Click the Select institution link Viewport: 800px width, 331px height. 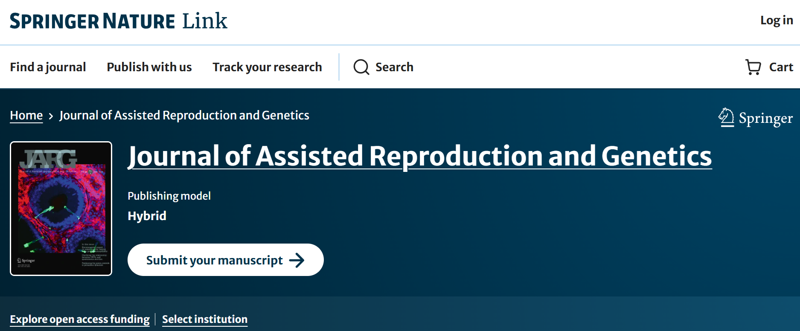coord(205,319)
